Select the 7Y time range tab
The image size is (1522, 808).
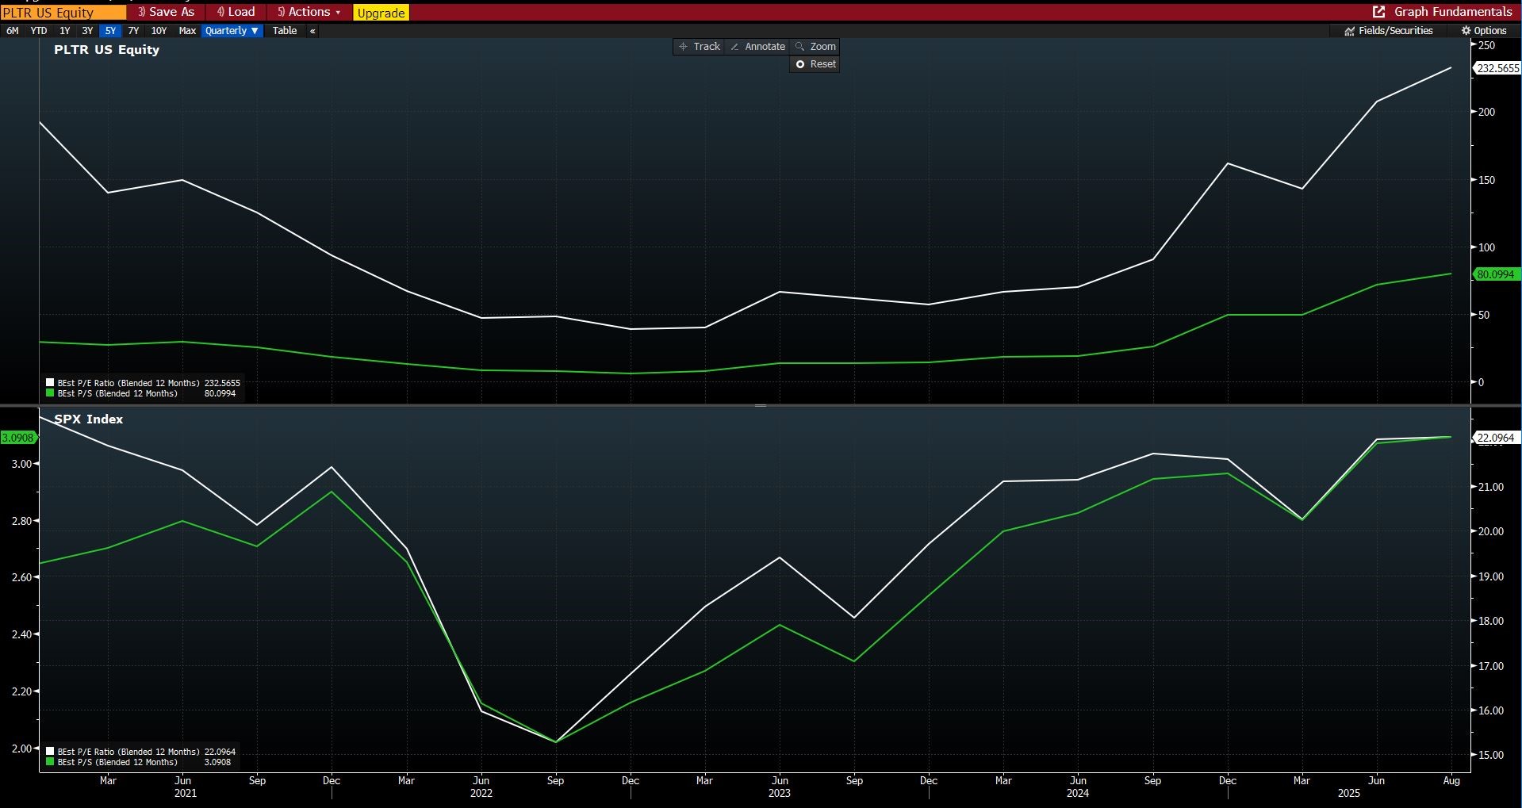tap(133, 31)
